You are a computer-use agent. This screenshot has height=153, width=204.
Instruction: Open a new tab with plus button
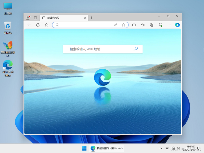pyautogui.click(x=91, y=18)
